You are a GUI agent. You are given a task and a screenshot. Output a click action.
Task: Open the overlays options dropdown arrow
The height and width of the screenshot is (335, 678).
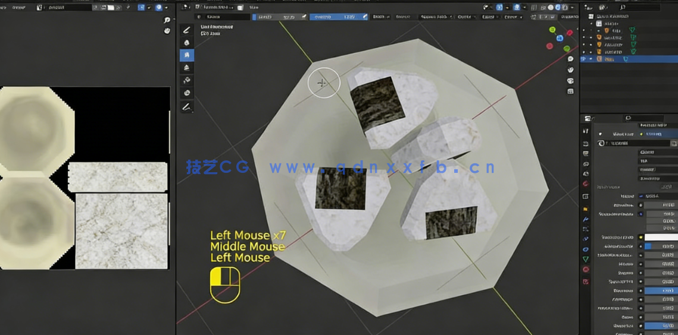(524, 7)
